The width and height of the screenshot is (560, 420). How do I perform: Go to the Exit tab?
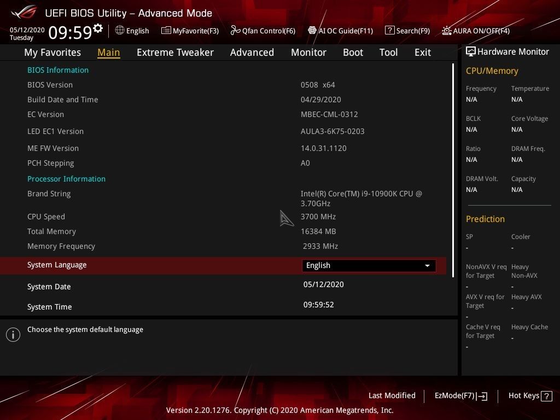click(x=423, y=52)
